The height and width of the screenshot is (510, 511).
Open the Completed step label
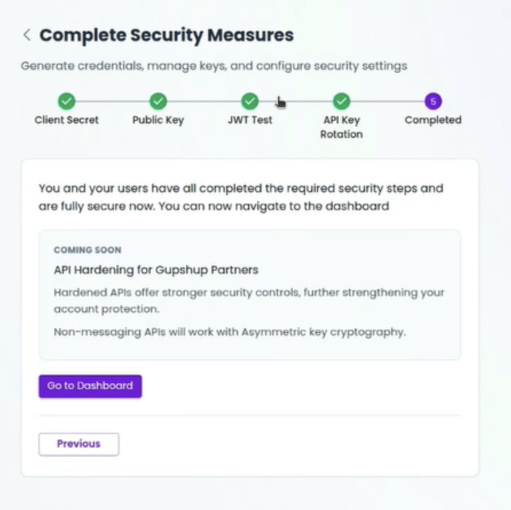[x=433, y=120]
